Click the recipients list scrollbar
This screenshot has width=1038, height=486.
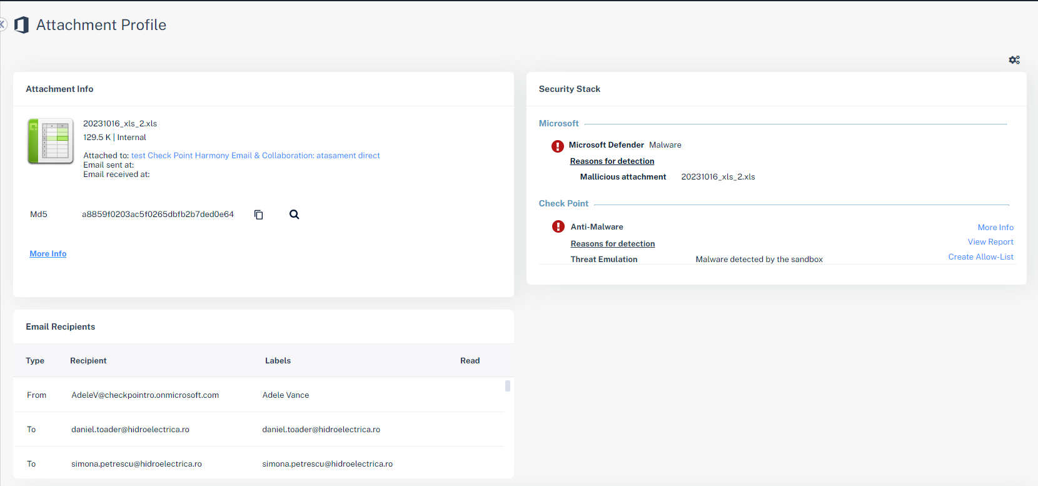[x=508, y=386]
